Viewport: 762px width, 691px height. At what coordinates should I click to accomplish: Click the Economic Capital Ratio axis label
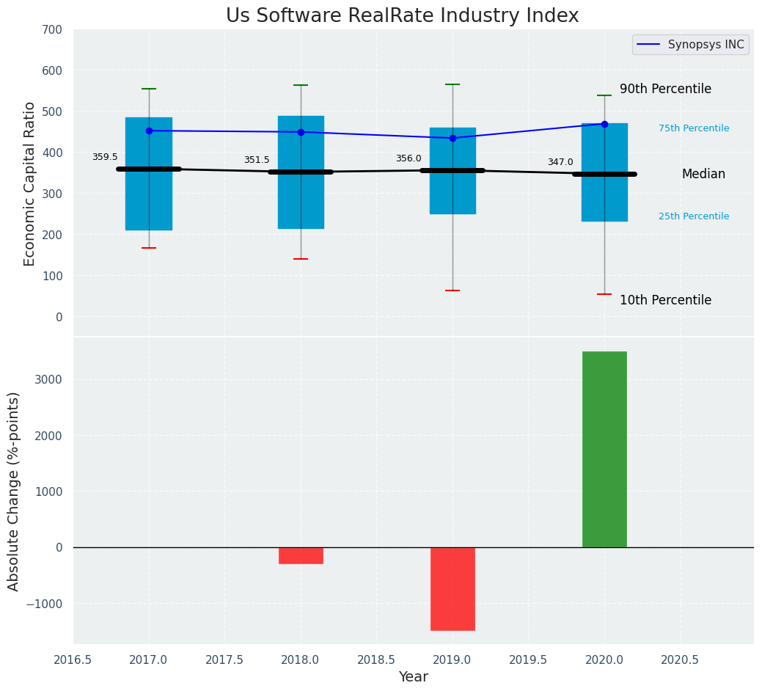click(29, 183)
